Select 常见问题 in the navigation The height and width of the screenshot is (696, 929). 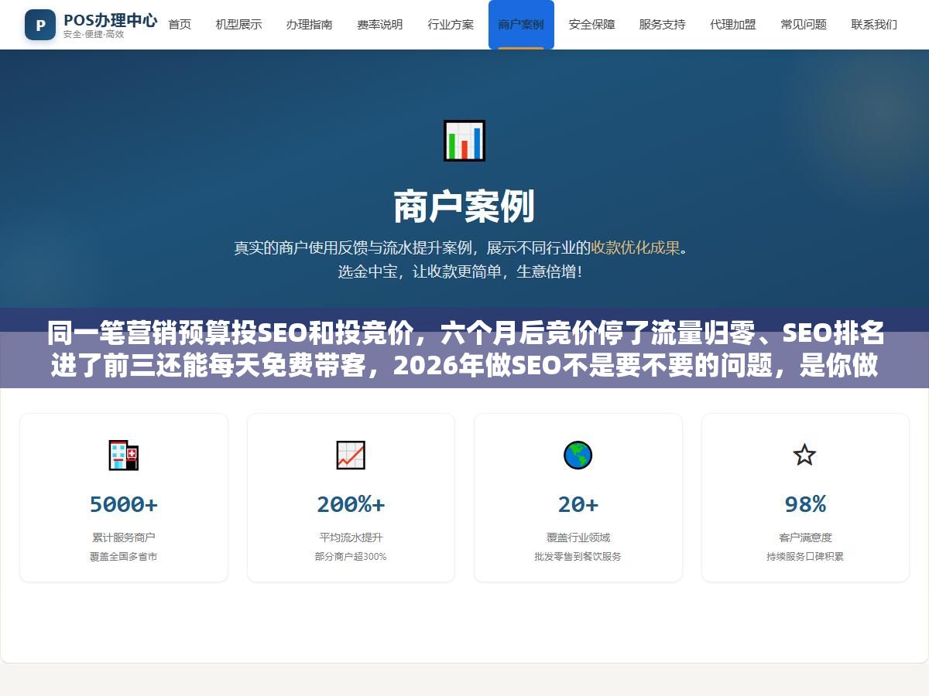[804, 25]
